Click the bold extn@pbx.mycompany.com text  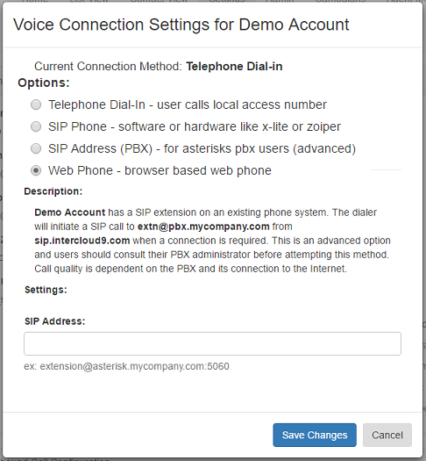point(203,227)
